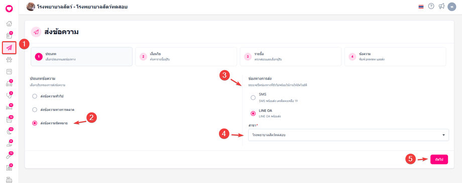Open the megaphone announcements icon
This screenshot has width=462, height=183.
[x=441, y=6]
